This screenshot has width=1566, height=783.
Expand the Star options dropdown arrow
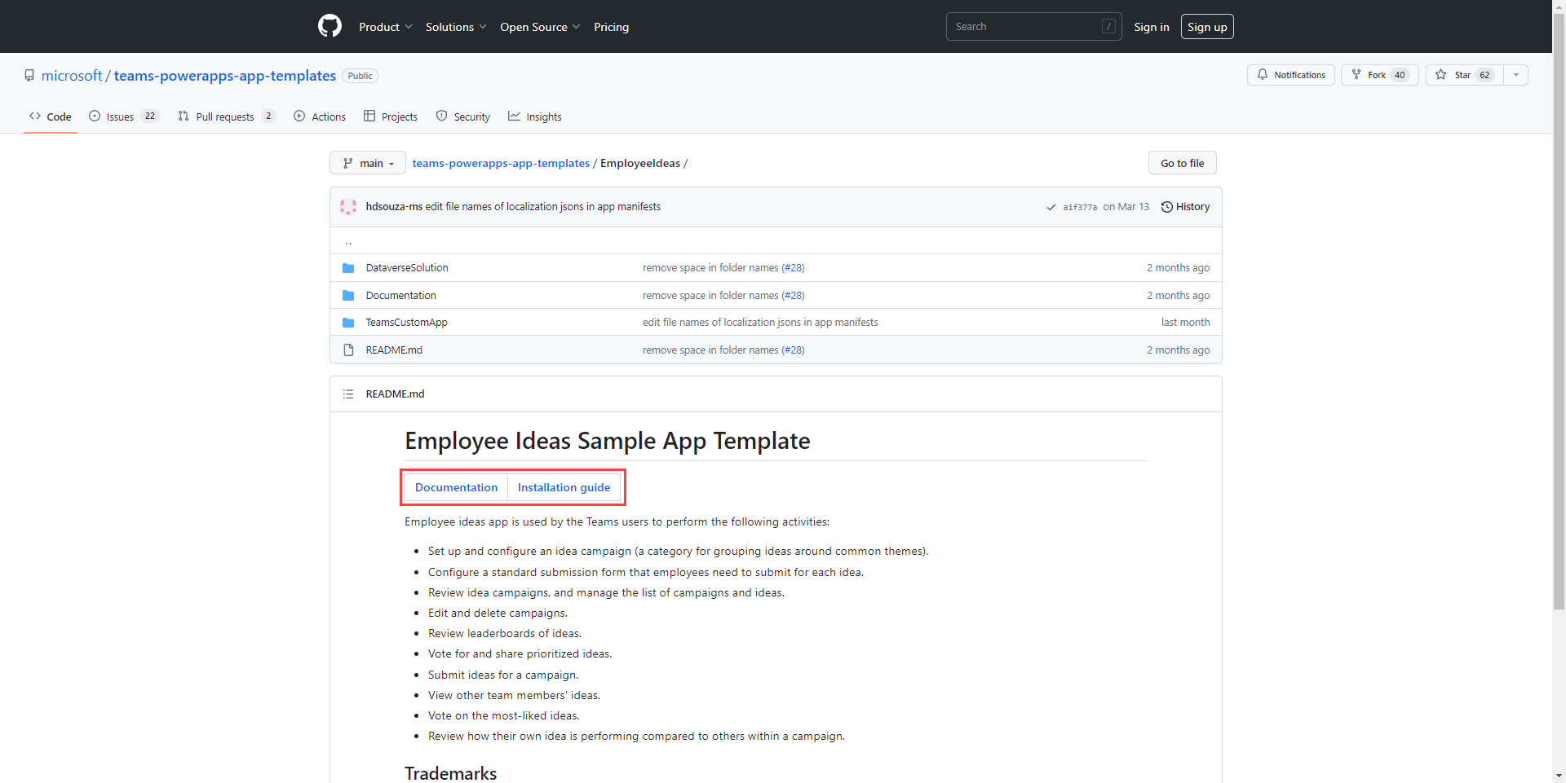(x=1516, y=75)
